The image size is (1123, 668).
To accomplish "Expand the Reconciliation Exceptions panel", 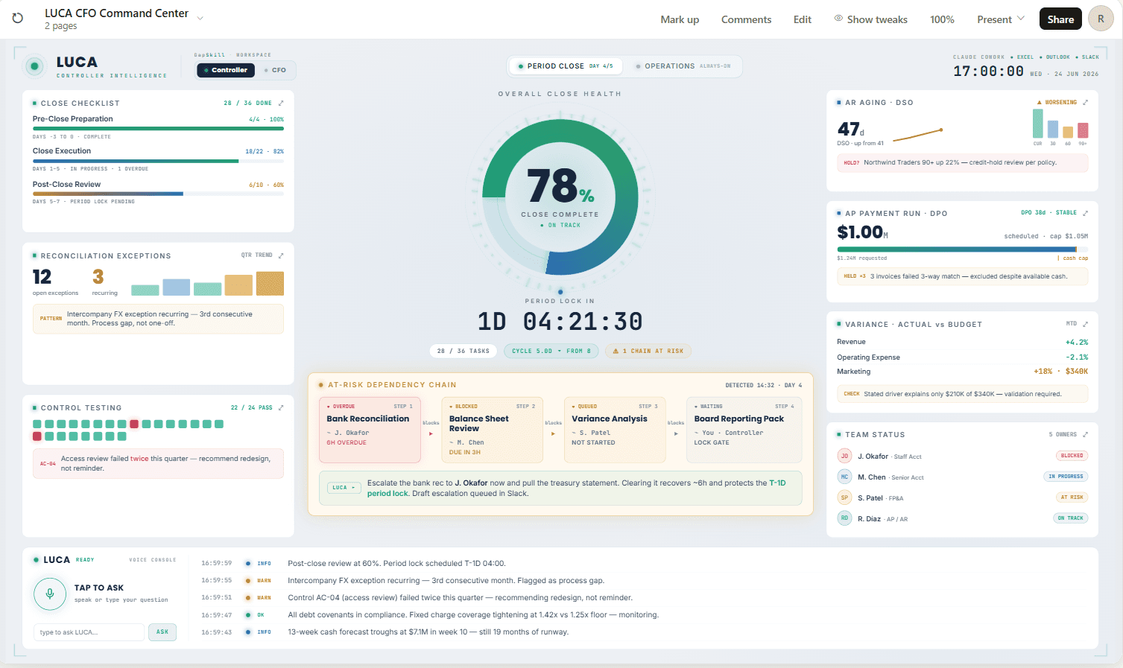I will (x=281, y=255).
